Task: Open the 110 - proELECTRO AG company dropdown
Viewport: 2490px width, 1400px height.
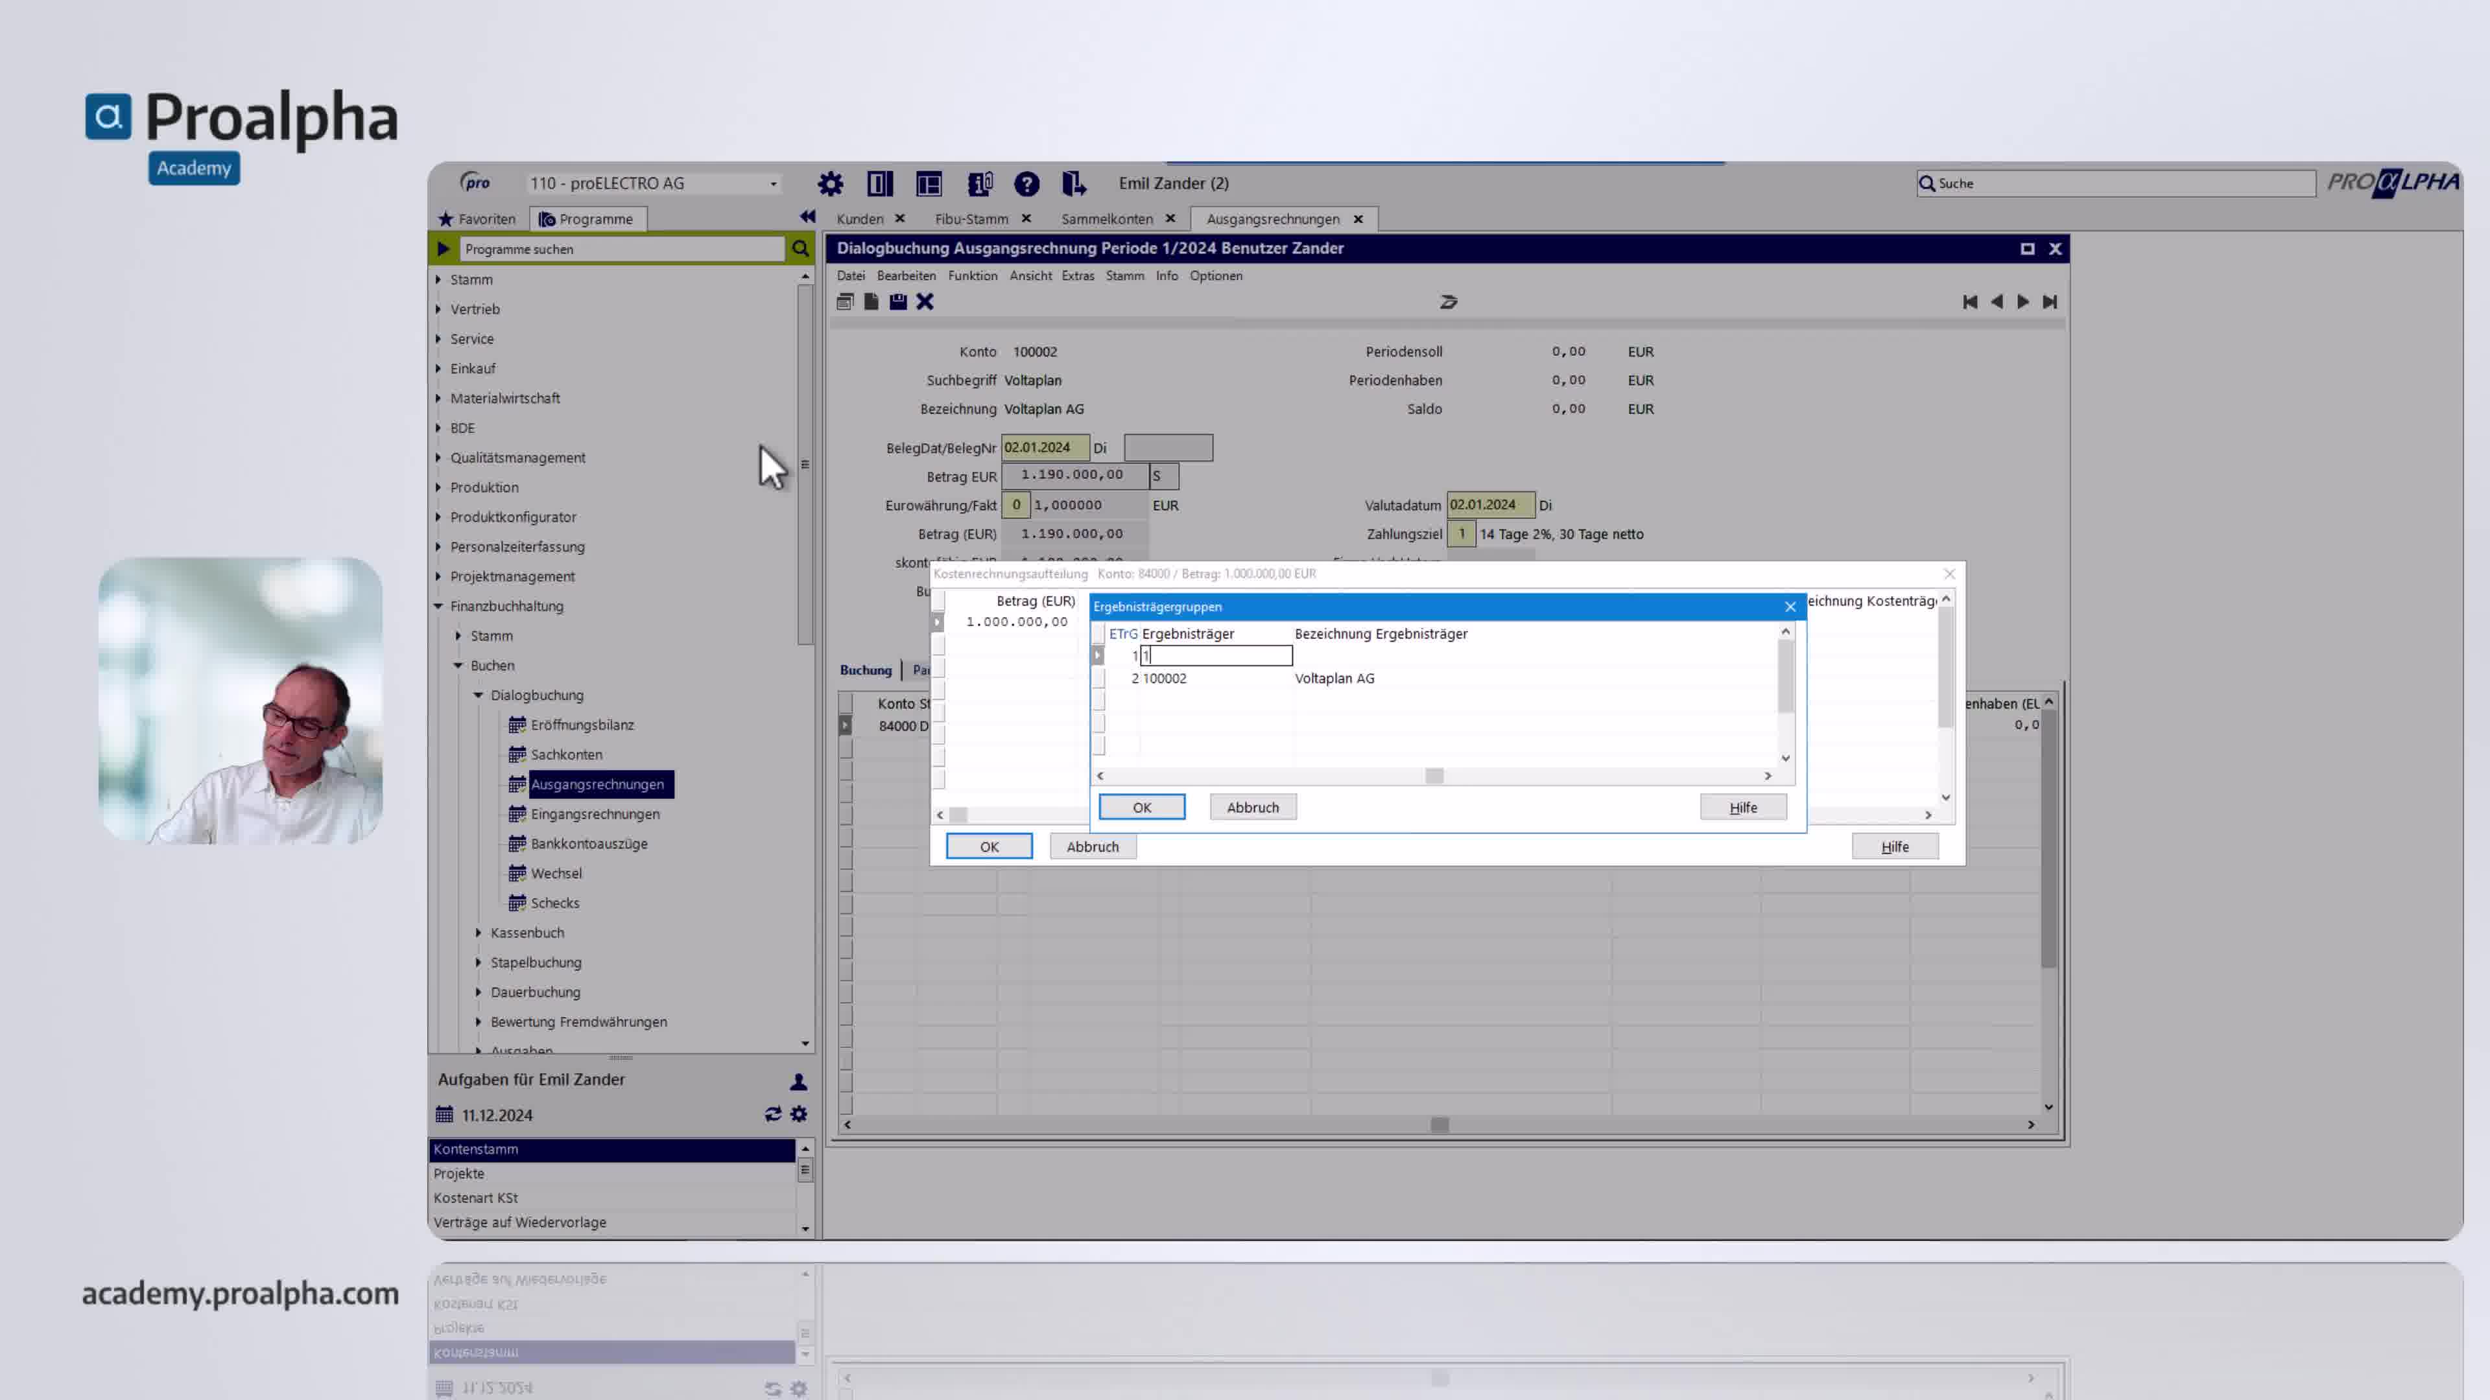Action: tap(654, 183)
